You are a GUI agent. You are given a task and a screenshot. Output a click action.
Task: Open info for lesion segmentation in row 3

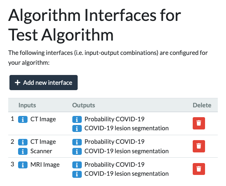(x=77, y=174)
